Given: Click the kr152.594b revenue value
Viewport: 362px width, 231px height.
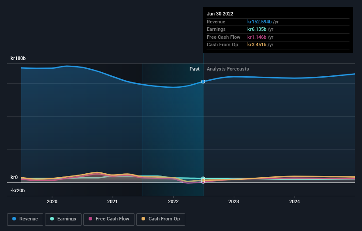Looking at the screenshot, I should pos(259,22).
